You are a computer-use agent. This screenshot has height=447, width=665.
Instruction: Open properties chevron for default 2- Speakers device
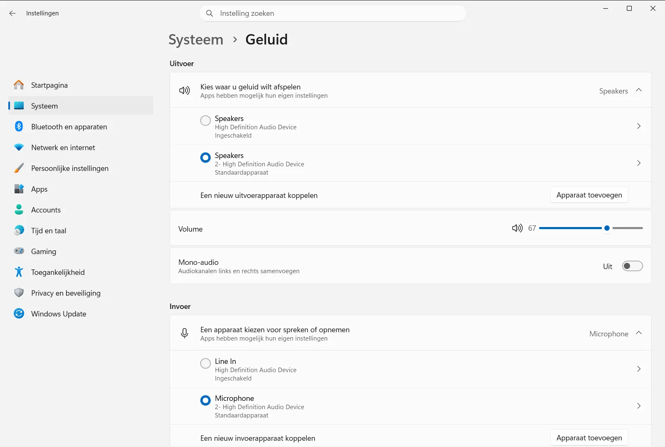click(639, 163)
